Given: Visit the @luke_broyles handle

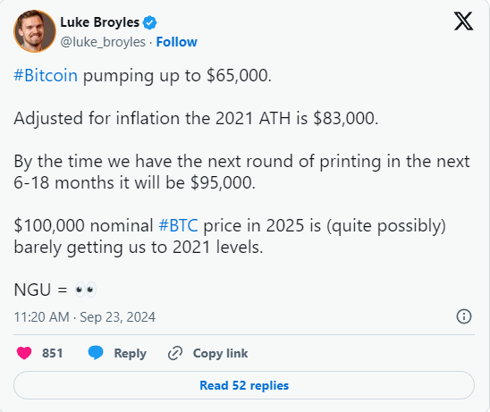Looking at the screenshot, I should 103,42.
